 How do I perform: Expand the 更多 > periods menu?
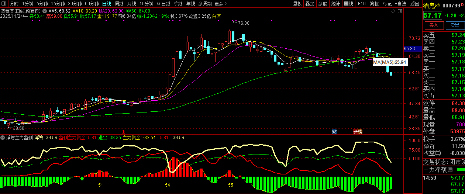point(221,4)
